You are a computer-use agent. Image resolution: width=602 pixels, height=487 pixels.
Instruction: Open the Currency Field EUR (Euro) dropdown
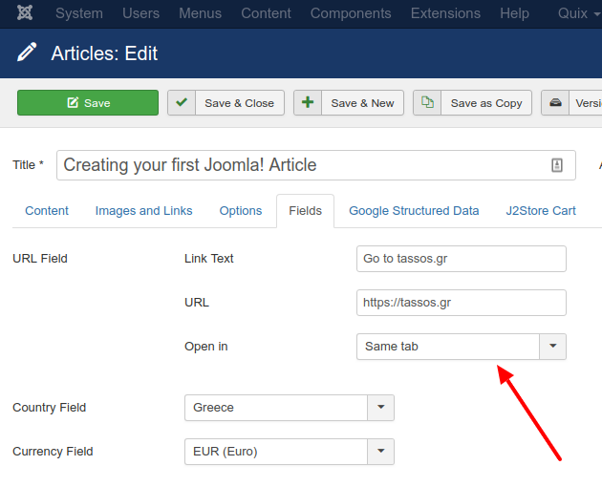click(x=290, y=452)
